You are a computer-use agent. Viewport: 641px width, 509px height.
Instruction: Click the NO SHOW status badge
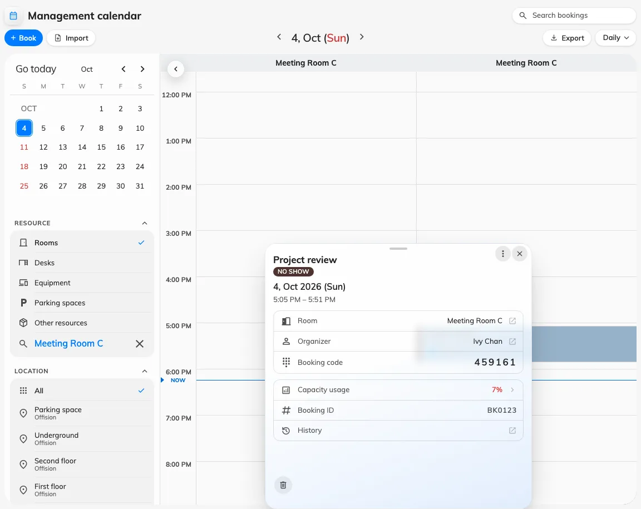[293, 271]
